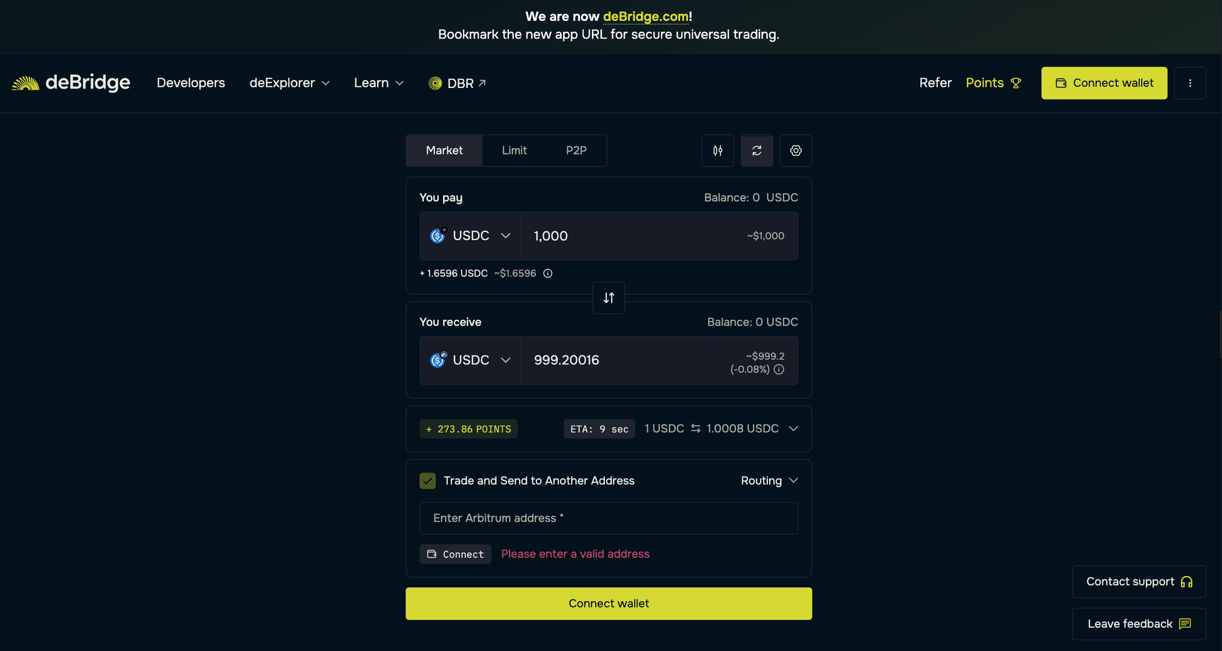The image size is (1222, 651).
Task: Expand the Routing details
Action: click(769, 481)
